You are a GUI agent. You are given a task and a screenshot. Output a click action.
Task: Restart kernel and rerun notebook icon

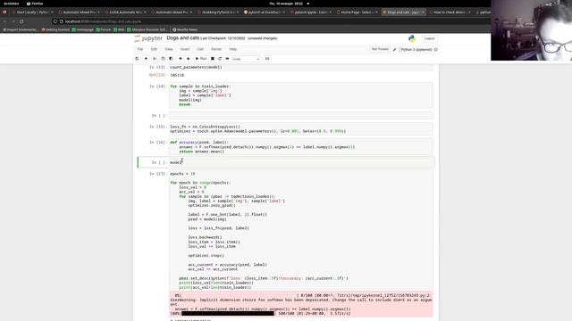pyautogui.click(x=227, y=59)
